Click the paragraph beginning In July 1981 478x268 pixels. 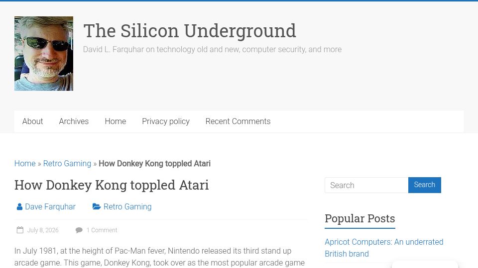[159, 257]
